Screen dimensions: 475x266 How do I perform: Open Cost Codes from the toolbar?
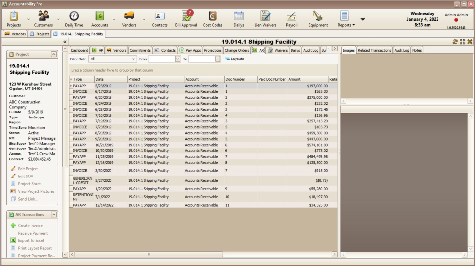213,18
